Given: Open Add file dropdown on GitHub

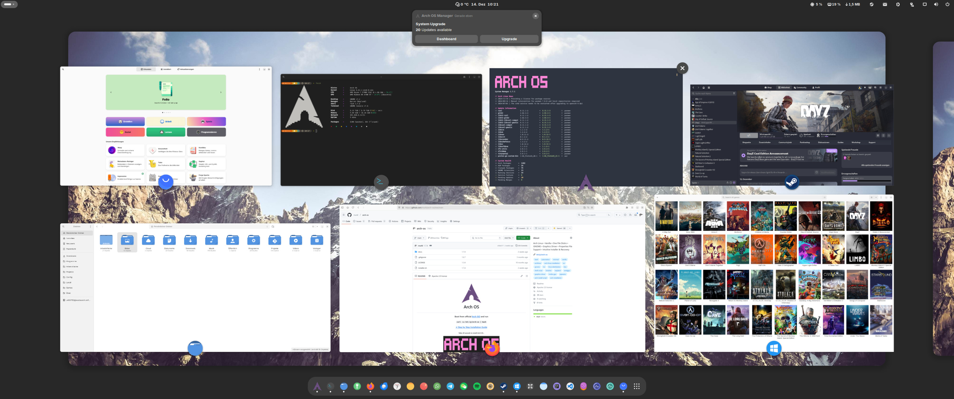Looking at the screenshot, I should 509,238.
